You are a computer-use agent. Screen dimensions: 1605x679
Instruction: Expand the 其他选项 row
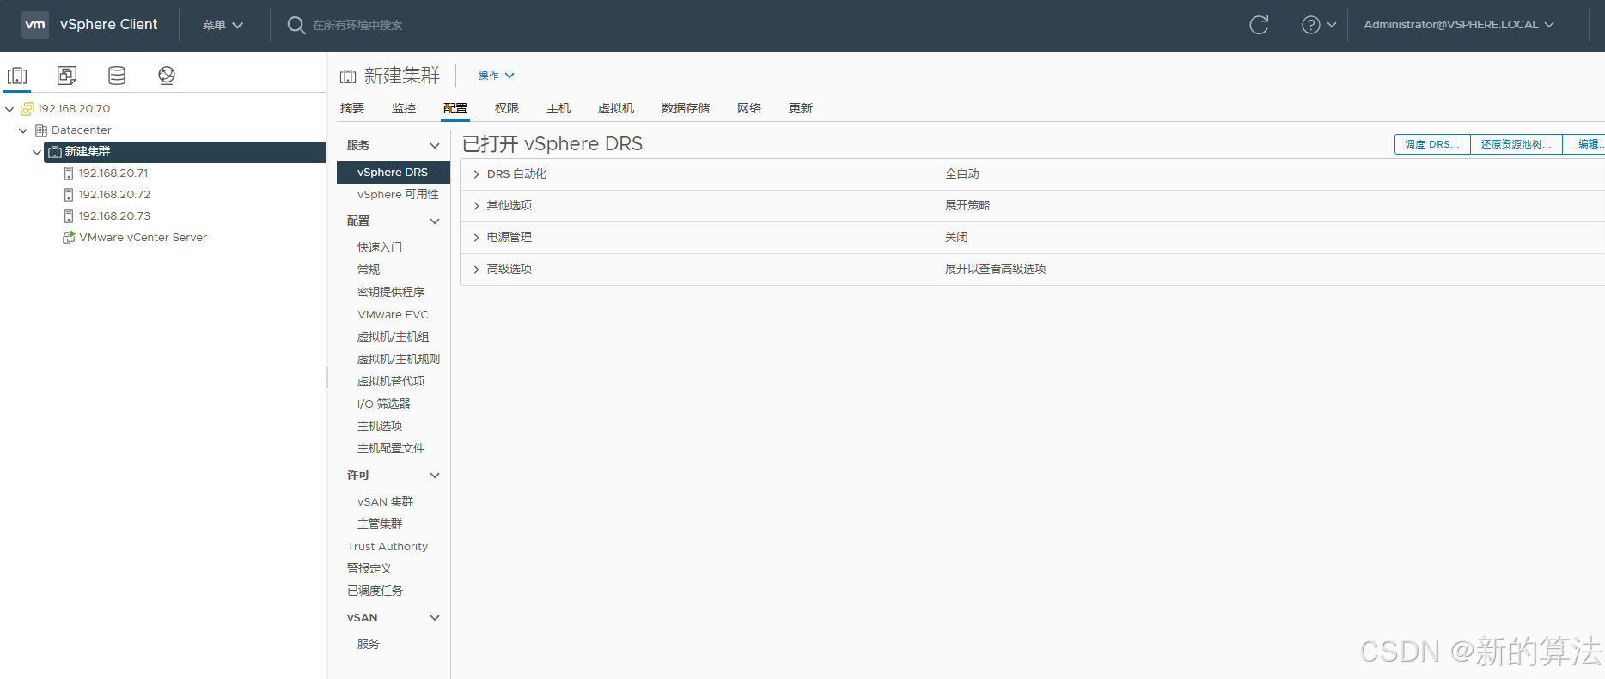476,206
